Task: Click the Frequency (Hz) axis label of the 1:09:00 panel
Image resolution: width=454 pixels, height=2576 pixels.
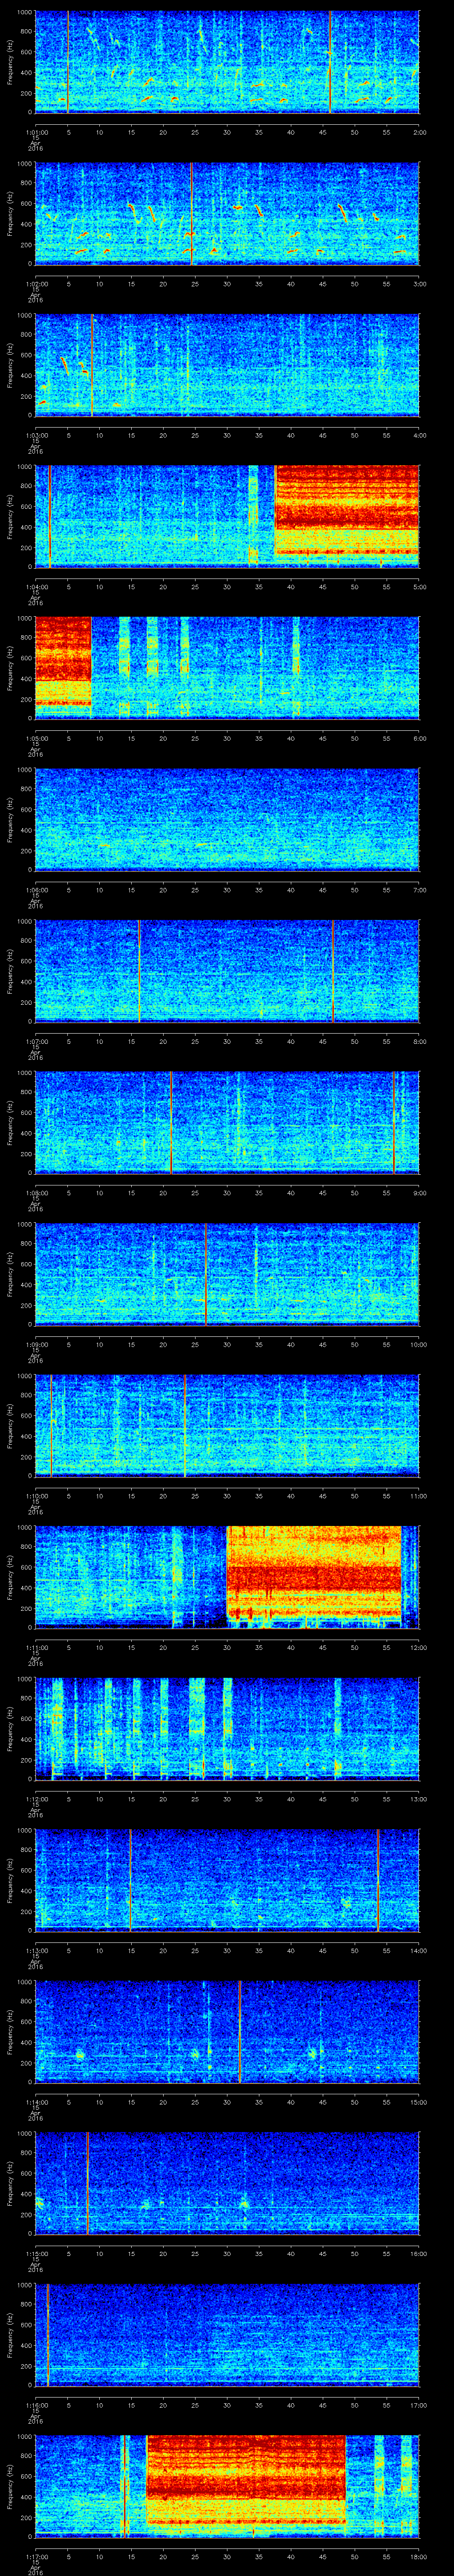Action: point(10,1274)
